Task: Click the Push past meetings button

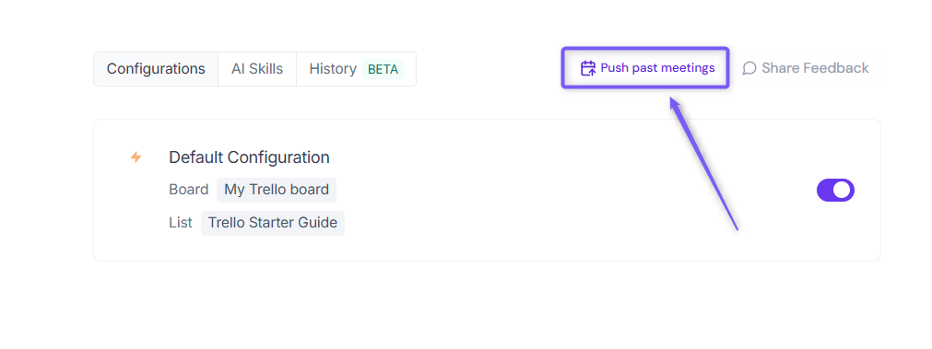Action: click(x=645, y=68)
